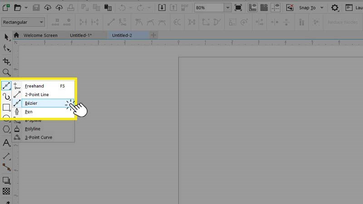Expand the Snap To dropdown
The width and height of the screenshot is (363, 204).
click(x=322, y=8)
